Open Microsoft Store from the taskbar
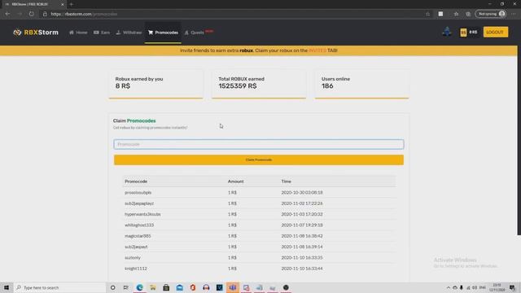The height and width of the screenshot is (293, 521). [166, 287]
